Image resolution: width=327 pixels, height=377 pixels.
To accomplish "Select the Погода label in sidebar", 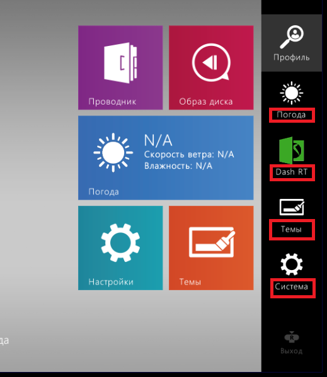I will coord(291,115).
